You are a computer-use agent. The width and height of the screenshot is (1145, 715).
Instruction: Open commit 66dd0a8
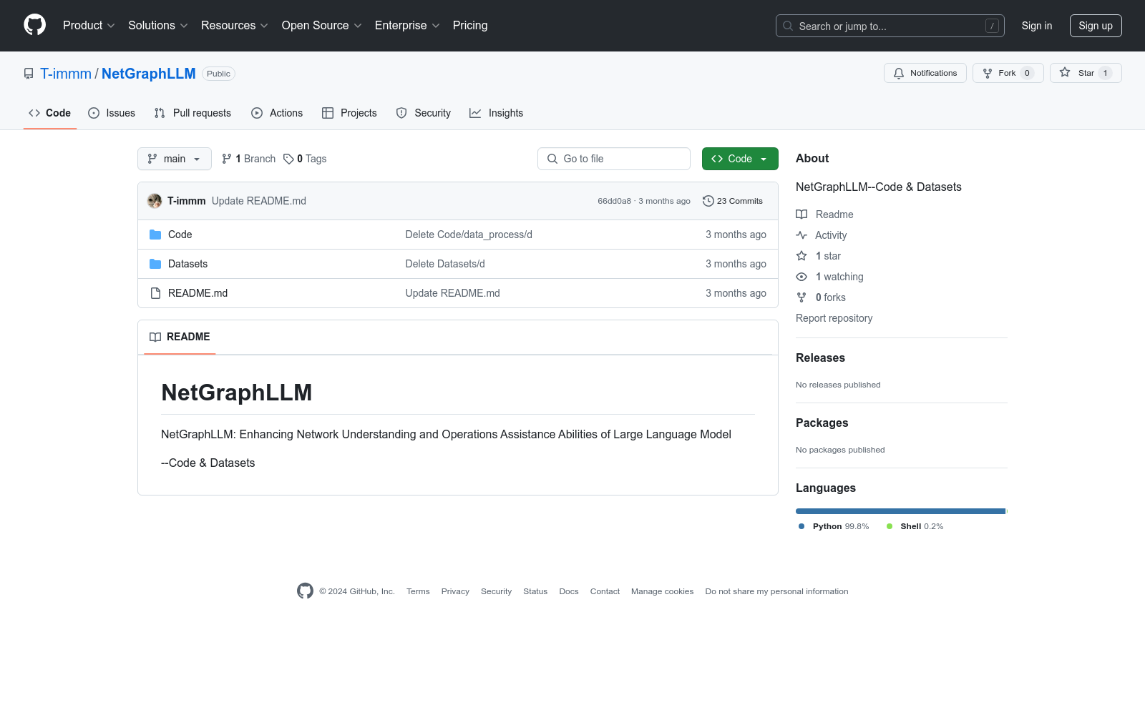pos(615,201)
